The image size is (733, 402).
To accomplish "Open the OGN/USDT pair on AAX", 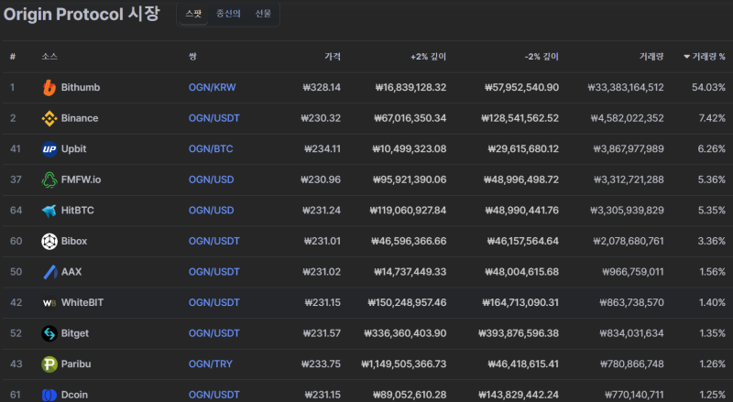I will (214, 272).
